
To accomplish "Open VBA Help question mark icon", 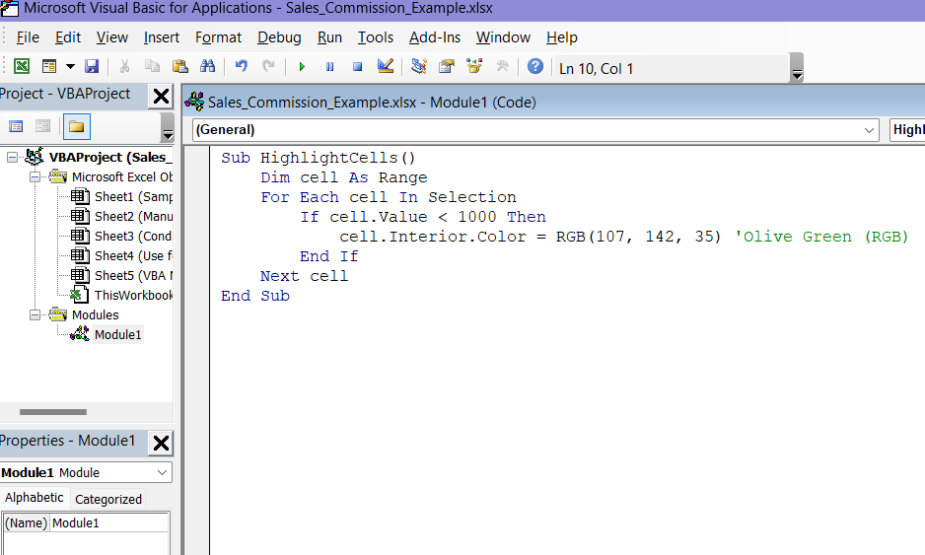I will tap(535, 66).
